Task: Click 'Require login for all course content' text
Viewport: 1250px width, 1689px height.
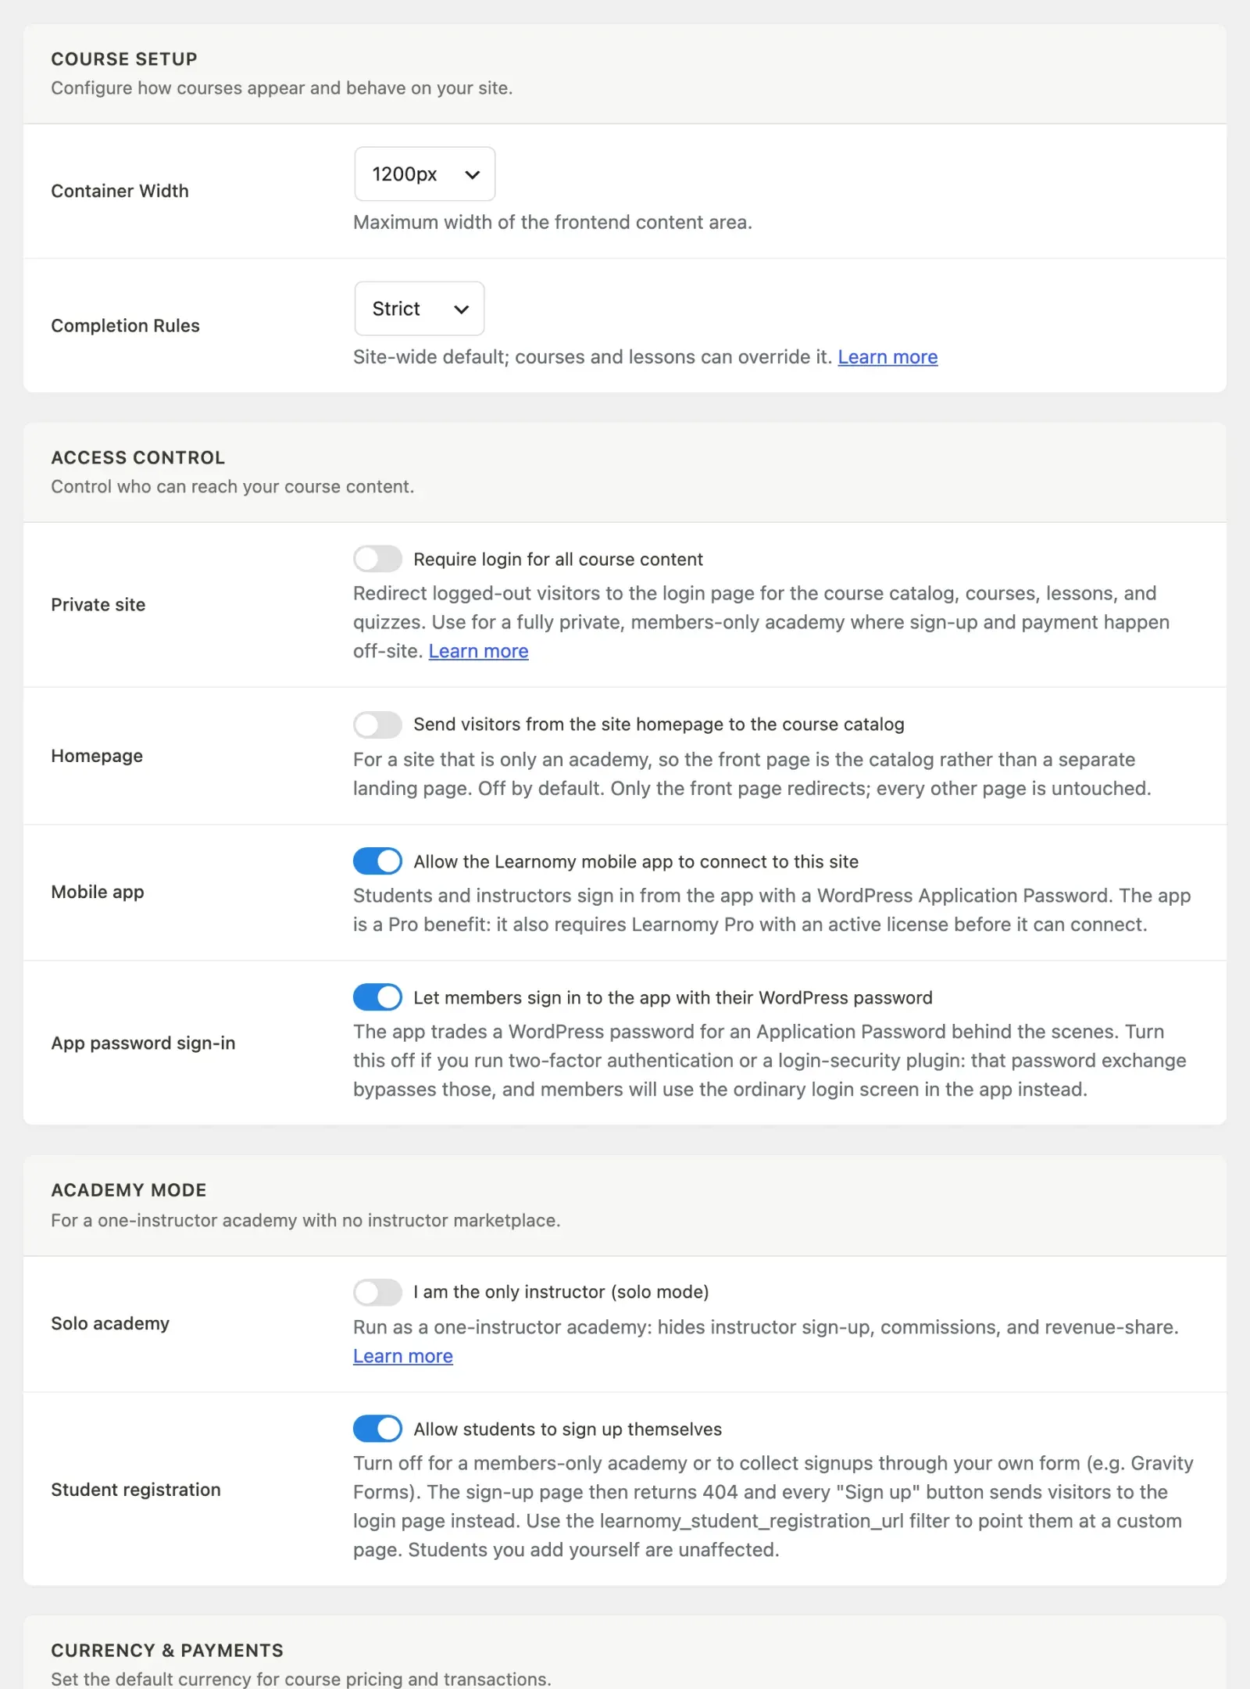Action: coord(558,560)
